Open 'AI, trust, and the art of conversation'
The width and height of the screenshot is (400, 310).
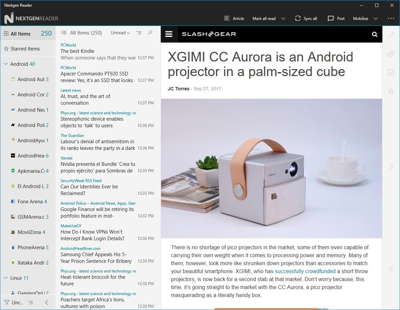(108, 97)
